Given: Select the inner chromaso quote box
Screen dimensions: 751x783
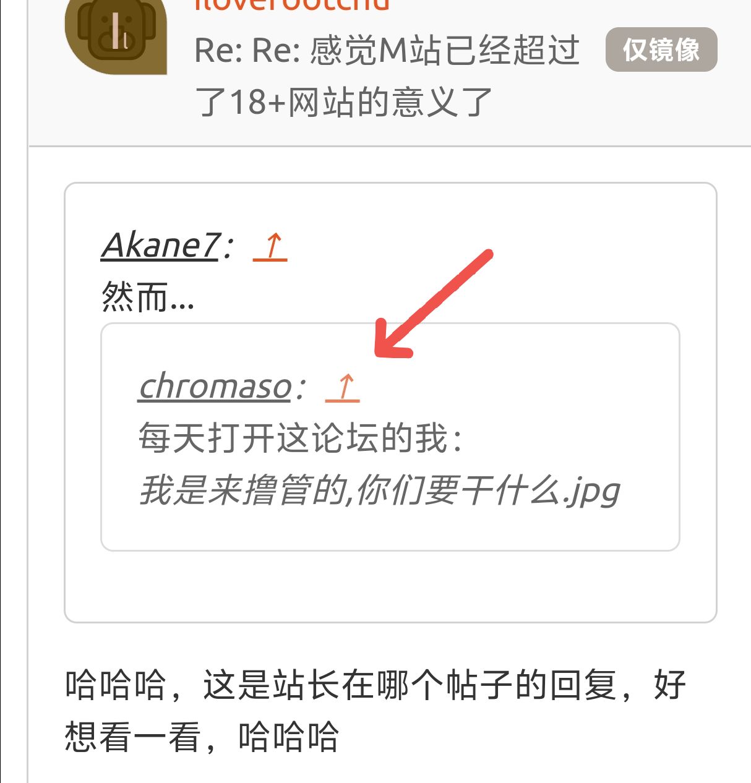Looking at the screenshot, I should pyautogui.click(x=390, y=437).
